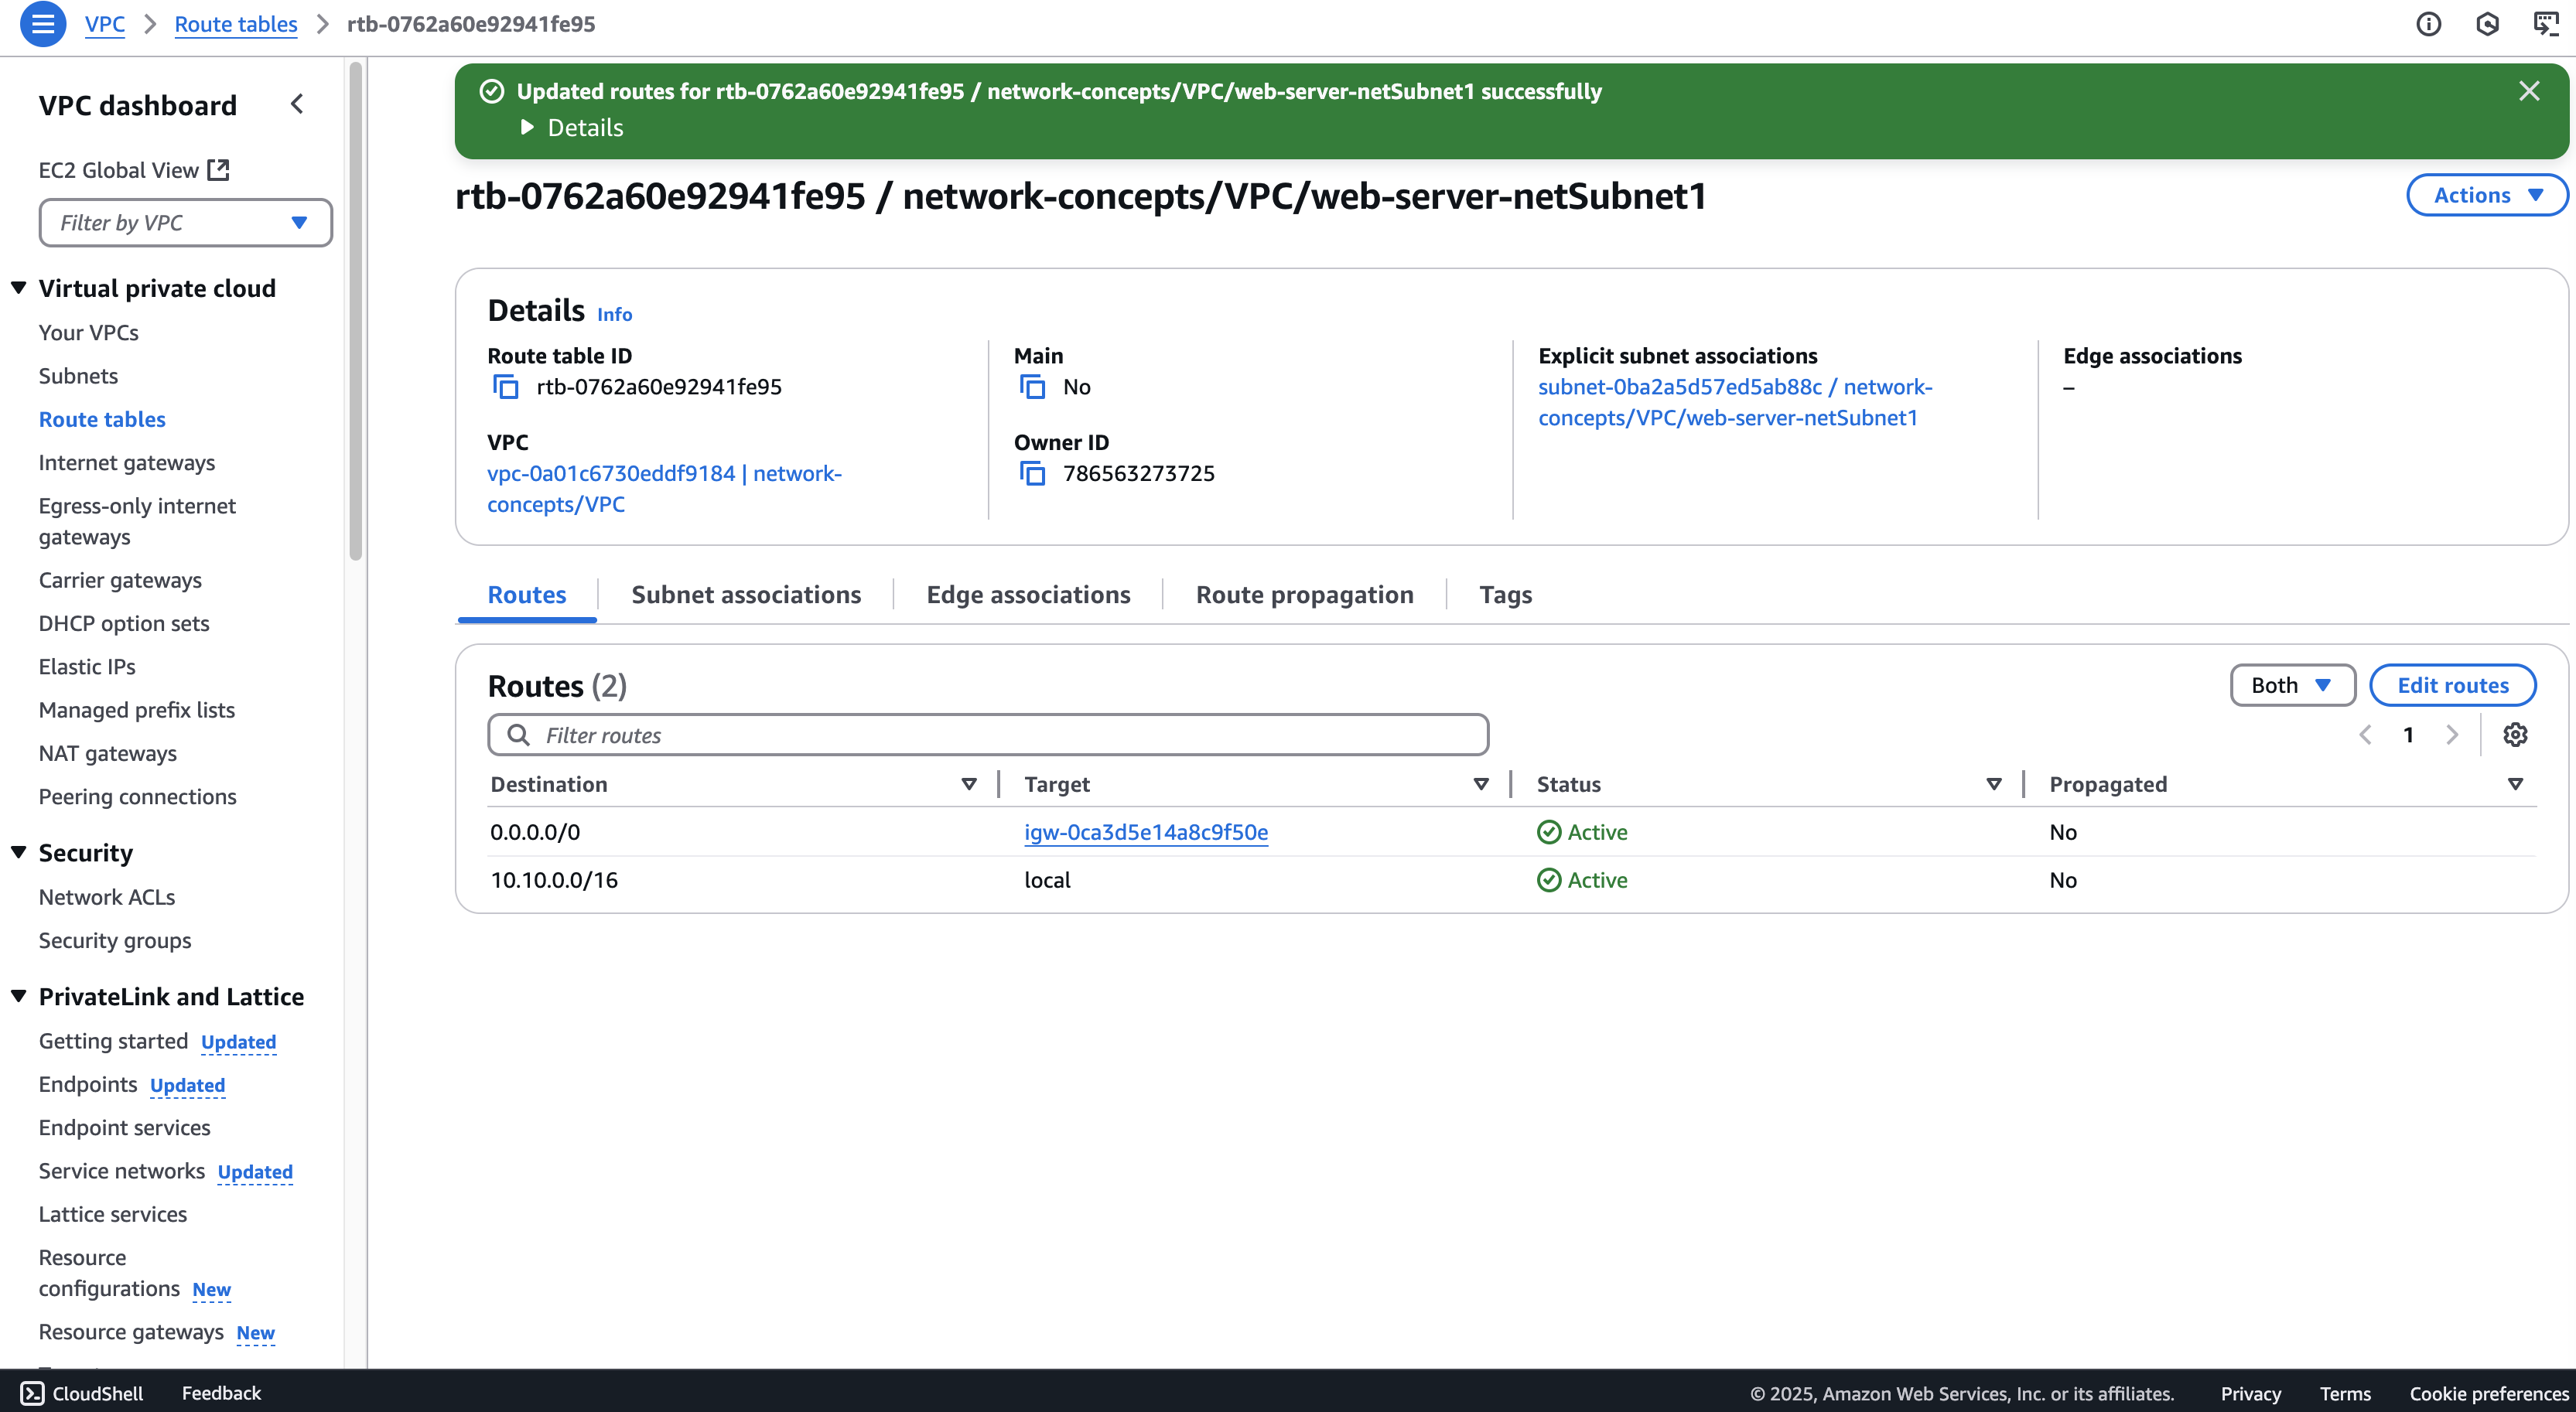Open Resource gateways in sidebar
Image resolution: width=2576 pixels, height=1412 pixels.
(x=131, y=1332)
